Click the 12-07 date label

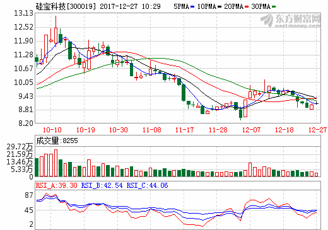point(251,130)
